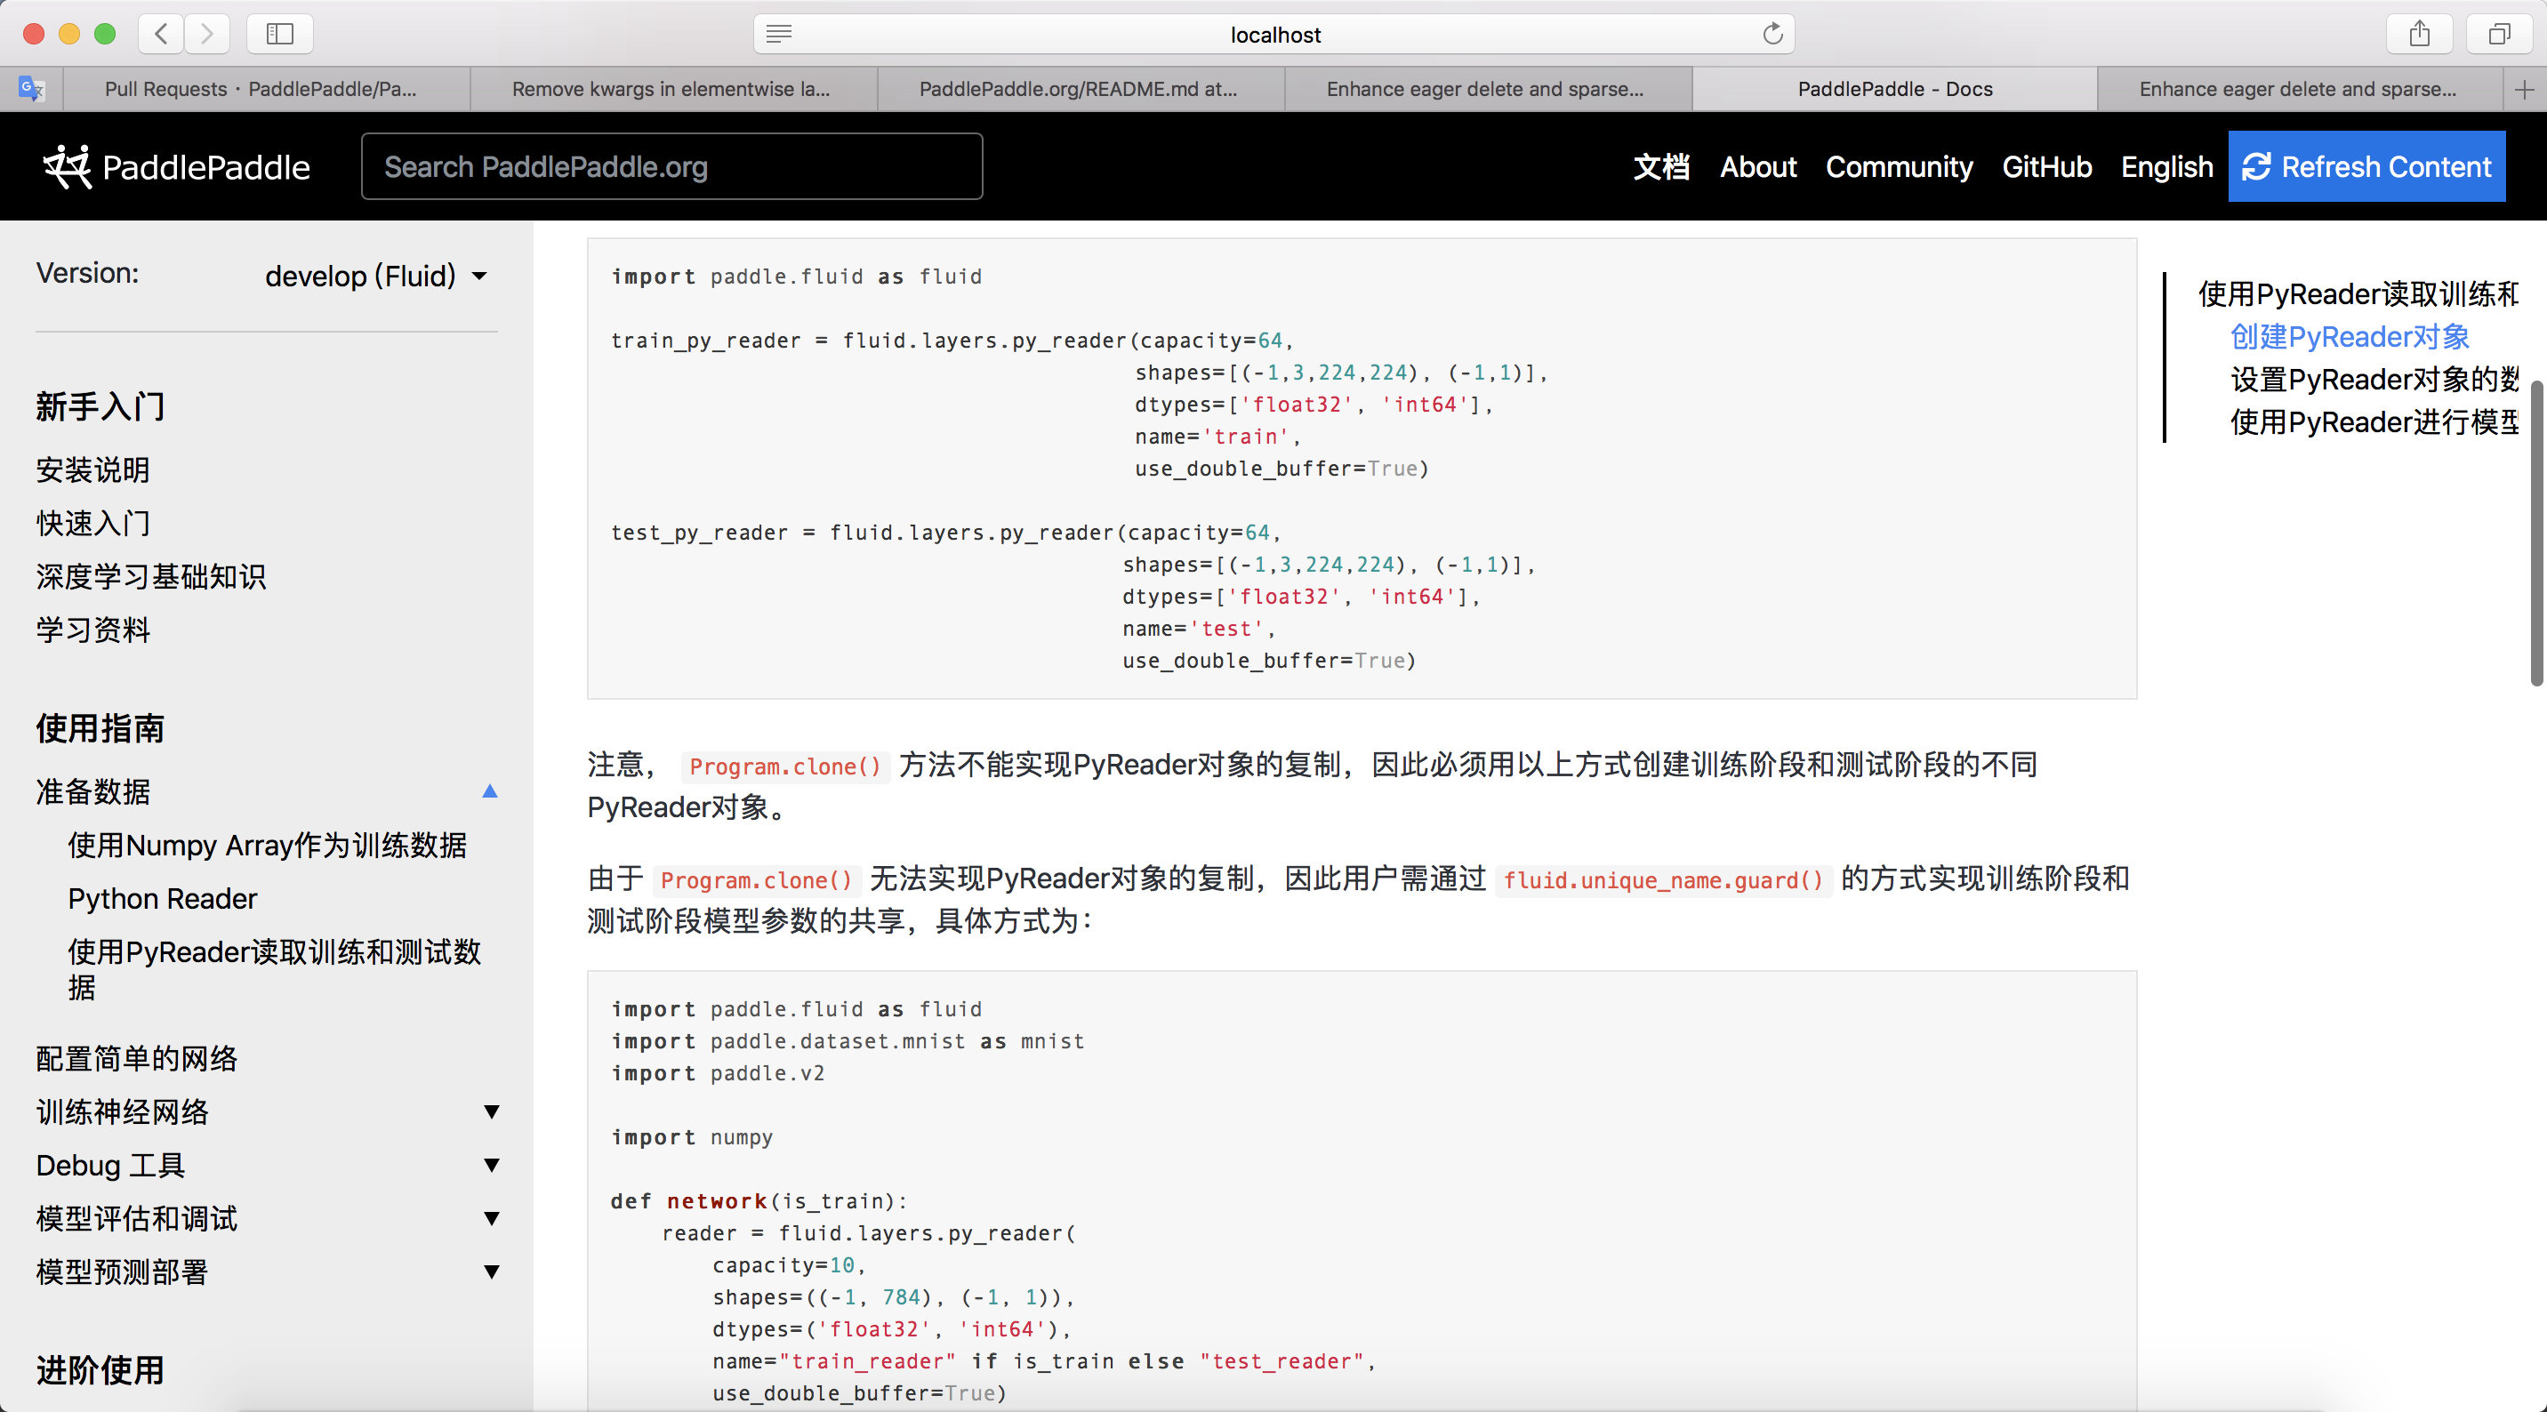Jump to 使用PyReader进行模型 outline entry
This screenshot has width=2547, height=1412.
[2374, 422]
